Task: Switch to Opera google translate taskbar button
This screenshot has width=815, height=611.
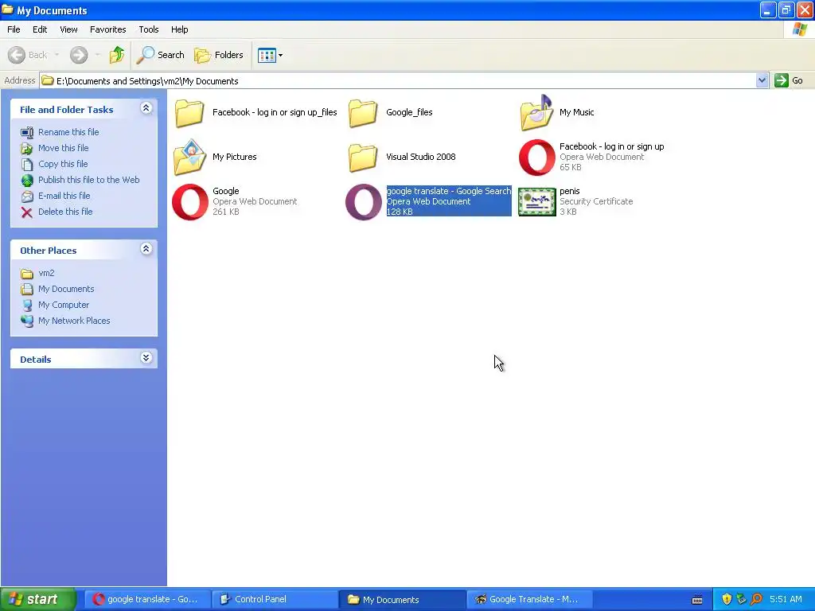Action: coord(147,600)
